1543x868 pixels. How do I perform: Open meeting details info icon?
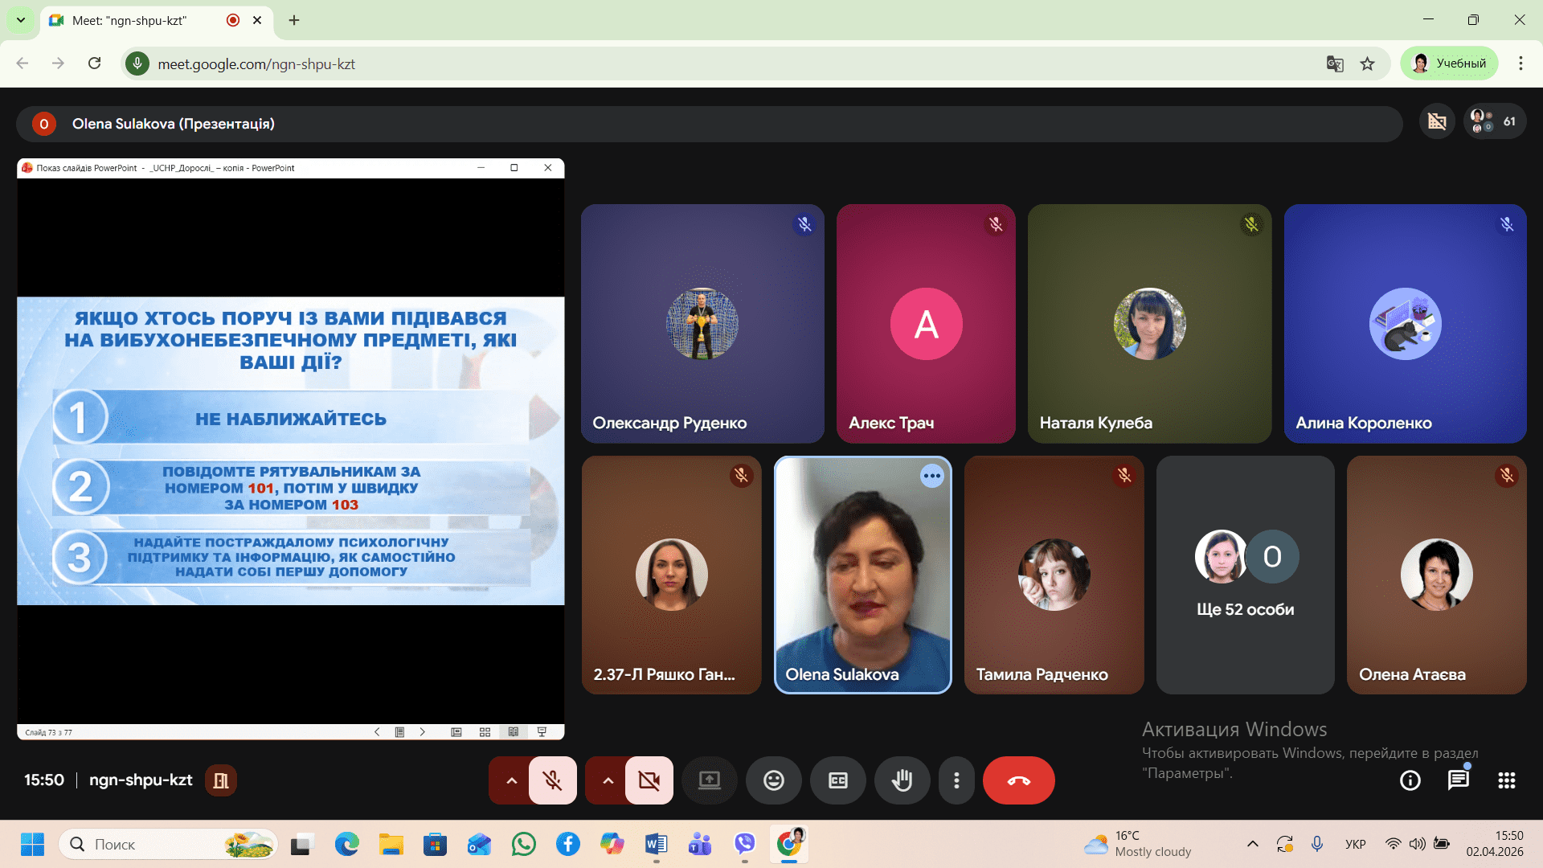(x=1410, y=780)
